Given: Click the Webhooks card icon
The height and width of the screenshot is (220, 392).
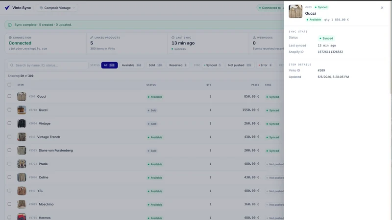Looking at the screenshot, I should (254, 38).
